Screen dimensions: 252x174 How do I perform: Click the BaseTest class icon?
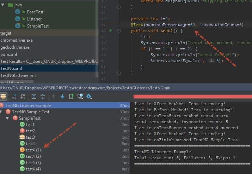(x=18, y=12)
